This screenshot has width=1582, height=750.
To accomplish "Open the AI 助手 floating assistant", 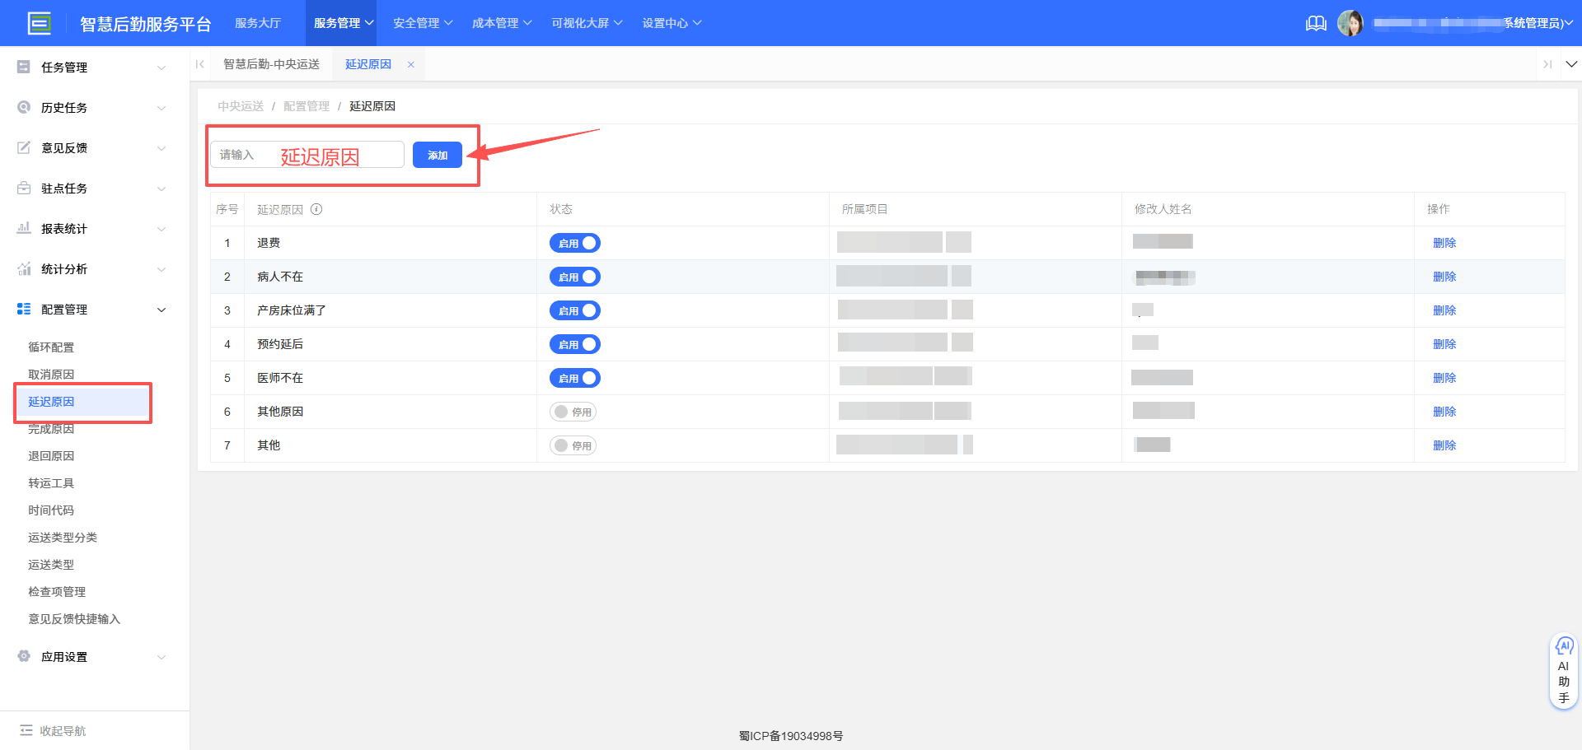I will pyautogui.click(x=1563, y=671).
